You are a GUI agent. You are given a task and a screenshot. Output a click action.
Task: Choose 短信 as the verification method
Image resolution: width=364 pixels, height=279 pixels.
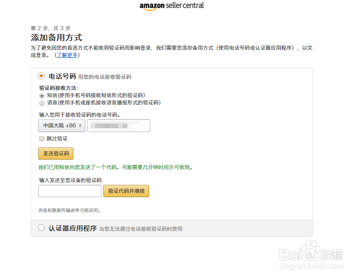tap(42, 95)
